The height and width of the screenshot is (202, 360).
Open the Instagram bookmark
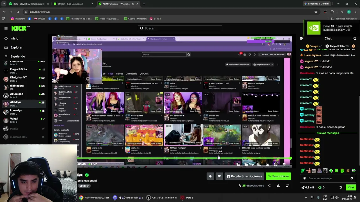pyautogui.click(x=18, y=19)
